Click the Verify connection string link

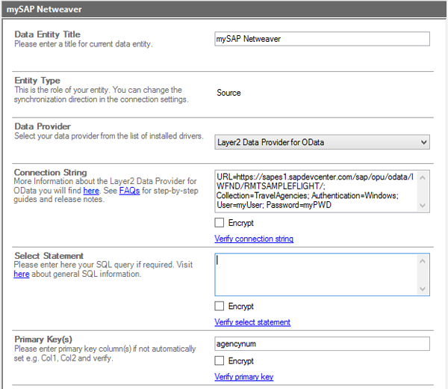pos(254,239)
